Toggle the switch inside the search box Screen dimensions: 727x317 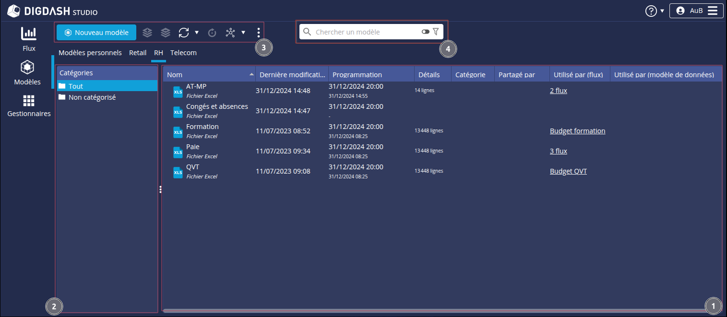(425, 32)
